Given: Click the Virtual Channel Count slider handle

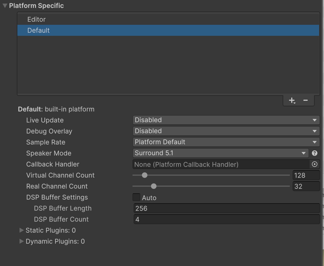Looking at the screenshot, I should (145, 175).
